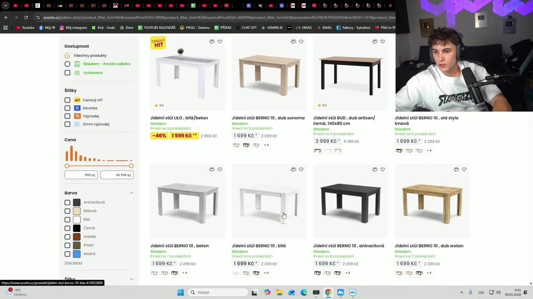Reload the page in the browser
Screen dimensions: 533x299
click(x=26, y=17)
